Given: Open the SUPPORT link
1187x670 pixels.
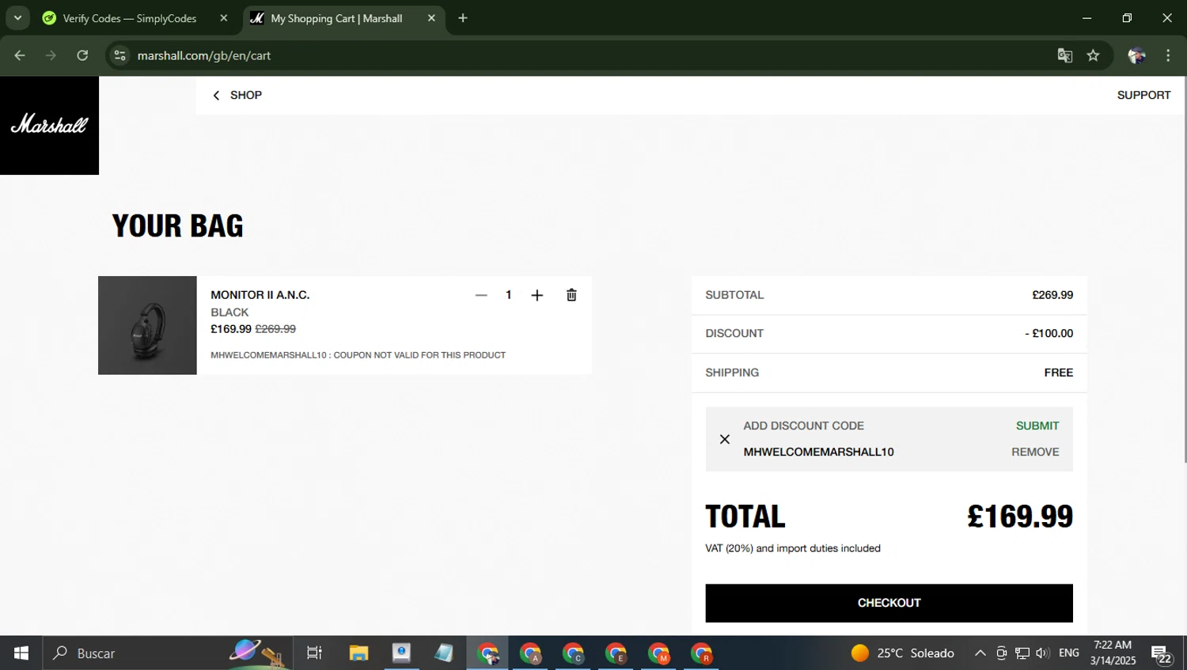Looking at the screenshot, I should [x=1143, y=95].
